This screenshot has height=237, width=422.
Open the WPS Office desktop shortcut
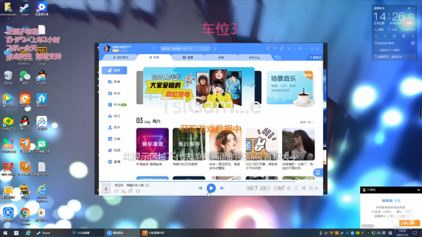9,169
